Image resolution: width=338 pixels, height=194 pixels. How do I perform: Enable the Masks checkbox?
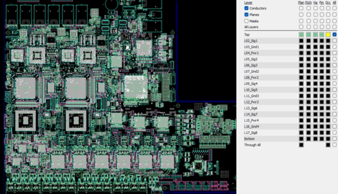(246, 21)
